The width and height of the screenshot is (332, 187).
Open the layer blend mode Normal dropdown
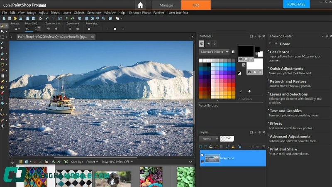[x=208, y=138]
